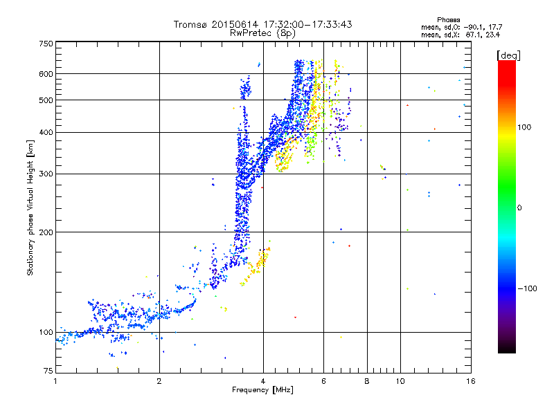The image size is (554, 415).
Task: Click the y-axis tick label '300'
Action: [46, 174]
